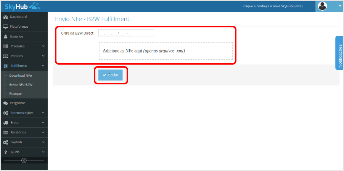This screenshot has width=344, height=171.
Task: Expand the Produtos submenu chevron
Action: pos(43,46)
